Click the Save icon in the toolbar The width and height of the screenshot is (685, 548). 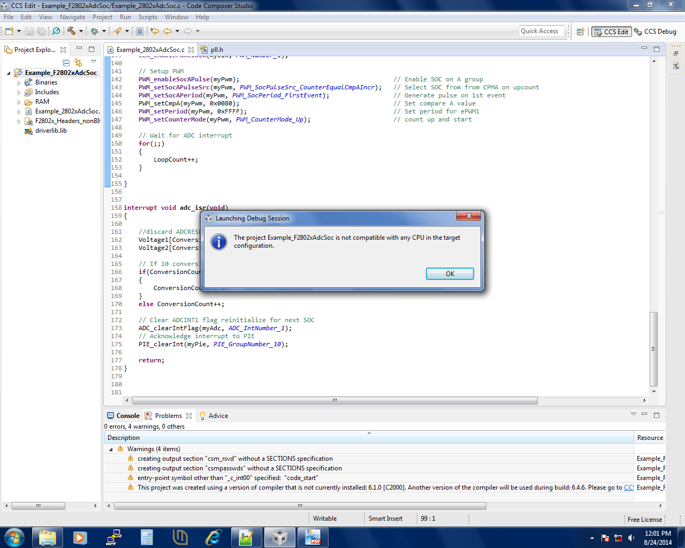click(x=28, y=31)
